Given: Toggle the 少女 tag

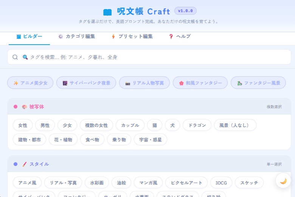Looking at the screenshot, I should tap(67, 125).
